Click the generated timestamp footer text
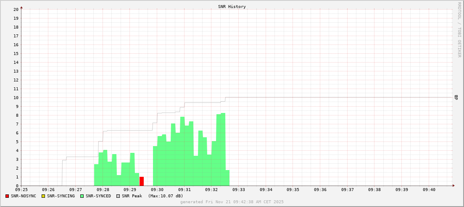The width and height of the screenshot is (464, 207). pyautogui.click(x=232, y=202)
